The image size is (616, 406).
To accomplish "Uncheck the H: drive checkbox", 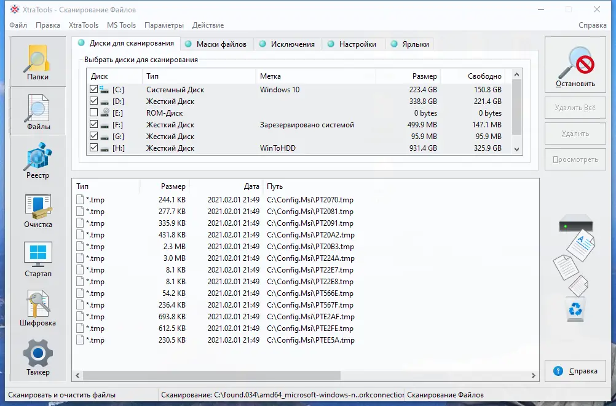I will [x=93, y=148].
